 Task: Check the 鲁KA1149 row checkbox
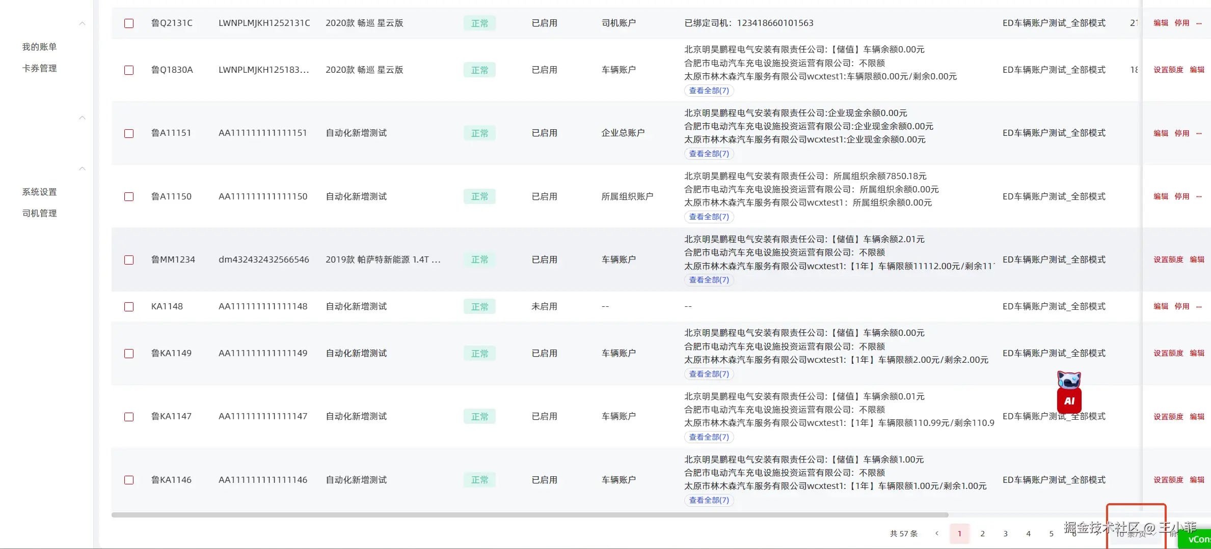pyautogui.click(x=129, y=354)
